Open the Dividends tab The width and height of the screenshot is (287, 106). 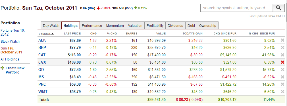(175, 26)
